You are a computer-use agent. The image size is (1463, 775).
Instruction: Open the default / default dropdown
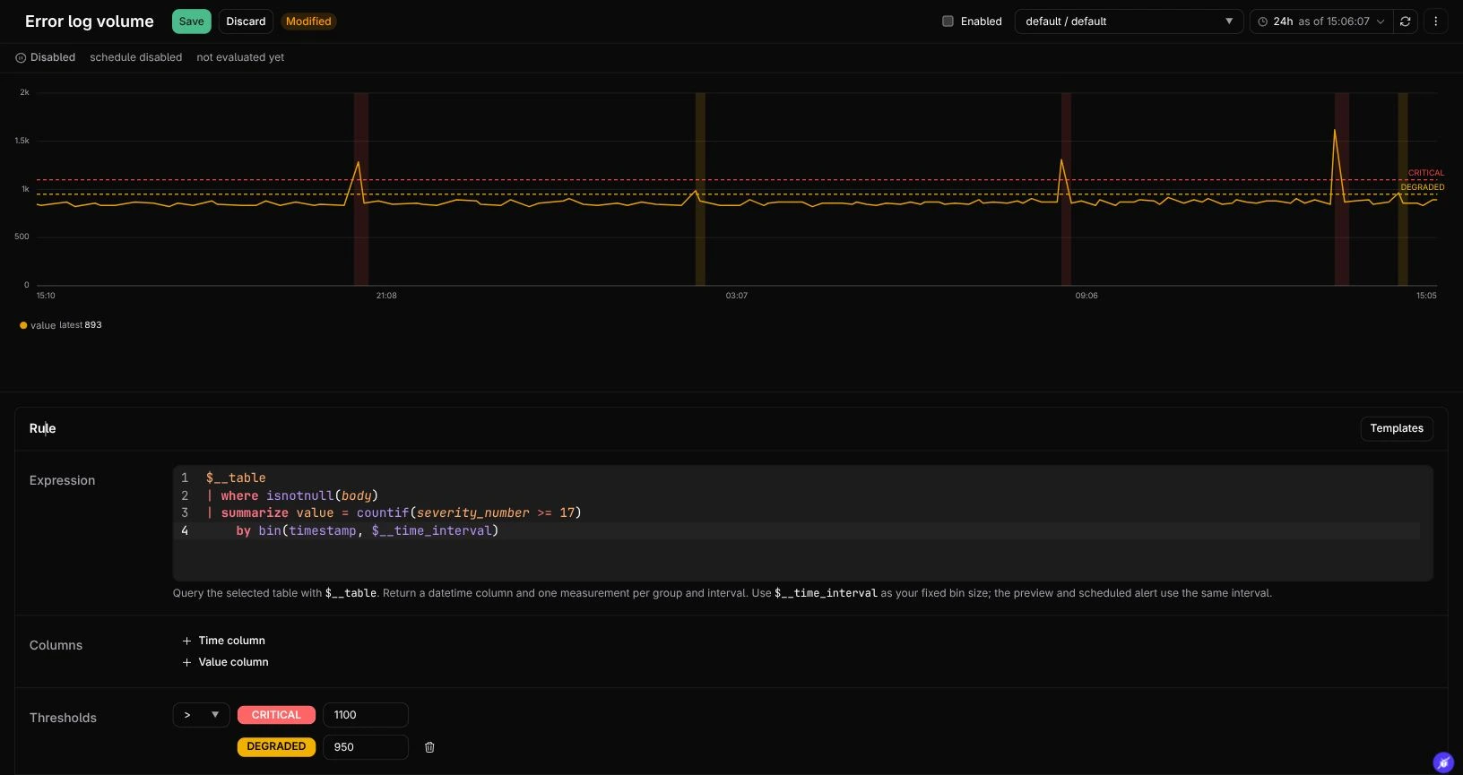click(1129, 22)
